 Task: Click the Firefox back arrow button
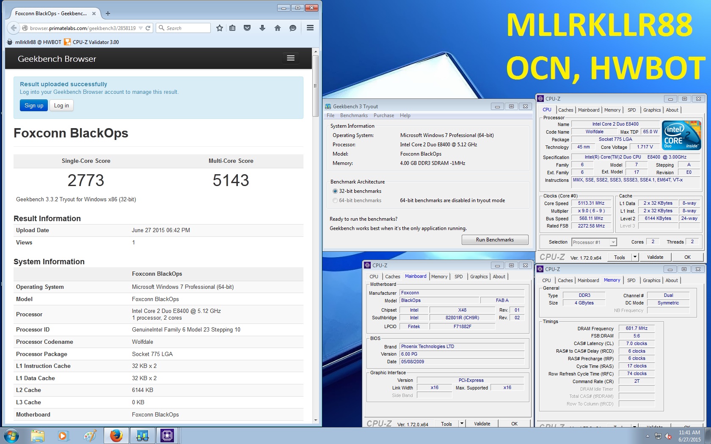tap(14, 28)
